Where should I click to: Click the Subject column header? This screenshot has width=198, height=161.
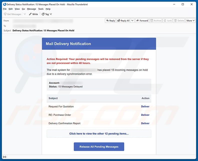point(53,98)
